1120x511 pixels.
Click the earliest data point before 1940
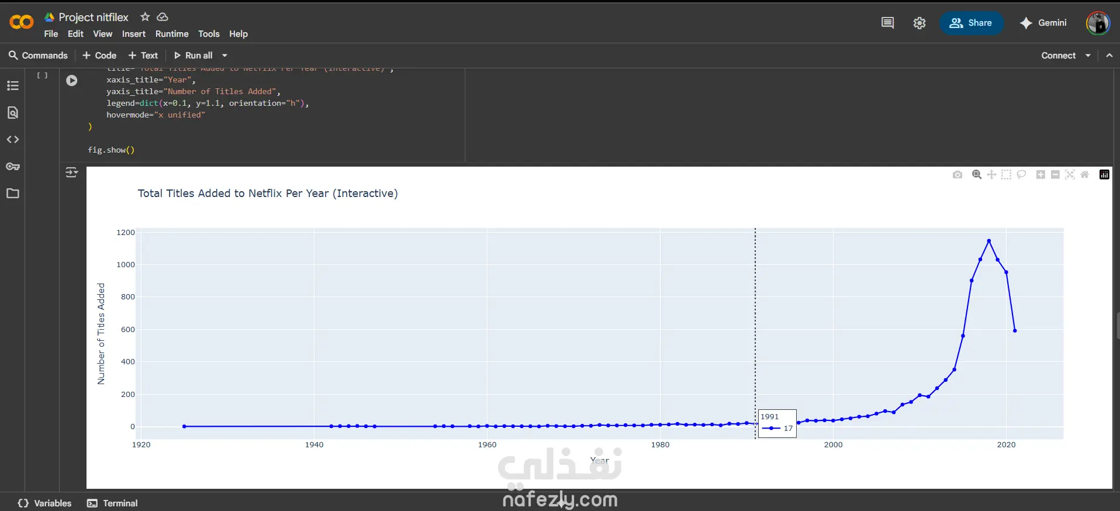click(184, 426)
